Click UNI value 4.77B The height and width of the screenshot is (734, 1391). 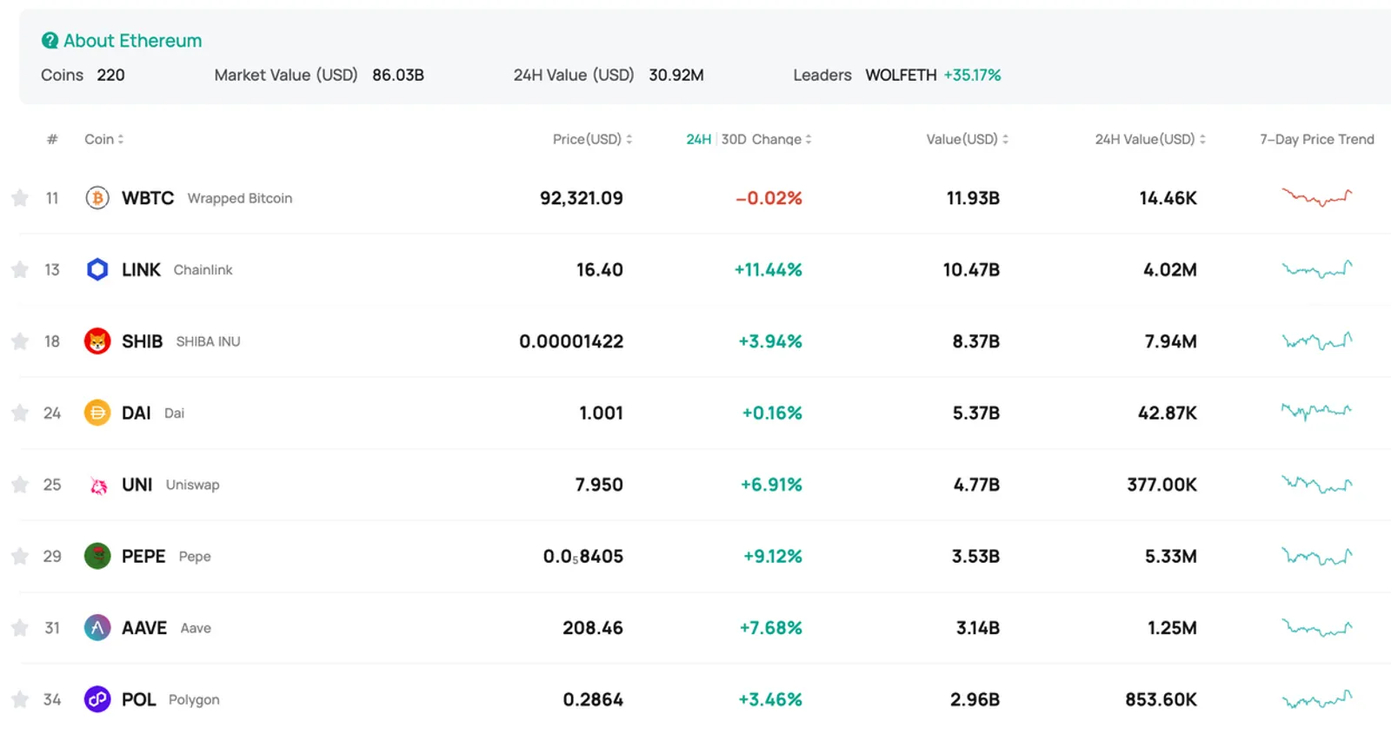pyautogui.click(x=976, y=485)
